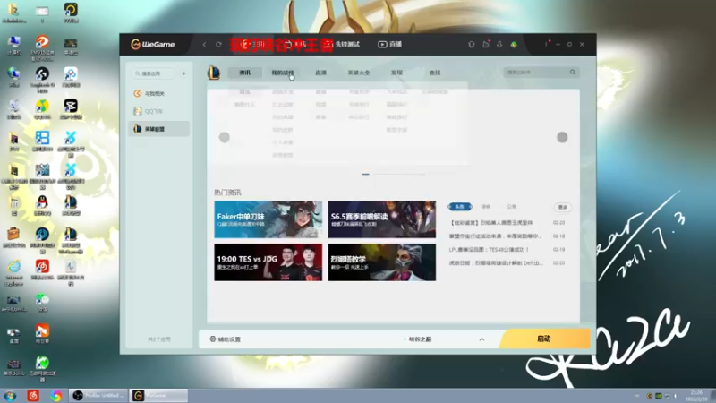Switch to the 英雄大全 tab
Screen dimensions: 716x403
point(359,73)
